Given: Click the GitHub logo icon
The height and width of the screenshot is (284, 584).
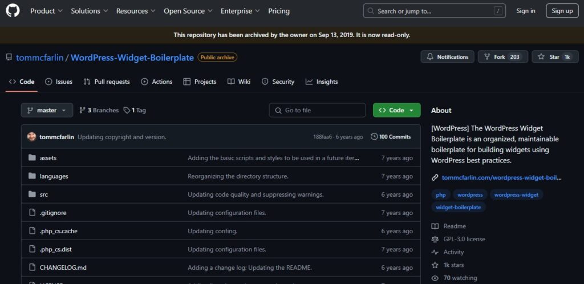Looking at the screenshot, I should point(13,11).
